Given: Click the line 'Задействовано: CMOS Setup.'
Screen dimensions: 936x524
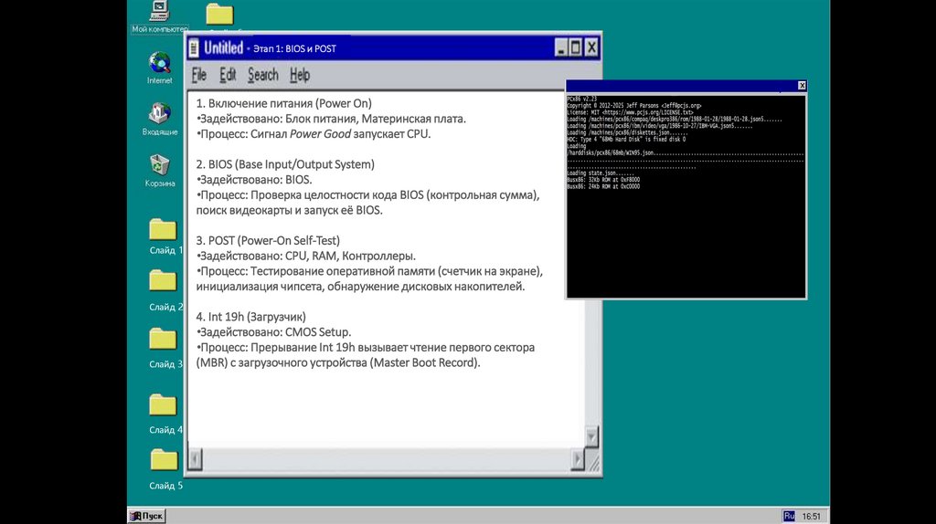Looking at the screenshot, I should (x=274, y=332).
